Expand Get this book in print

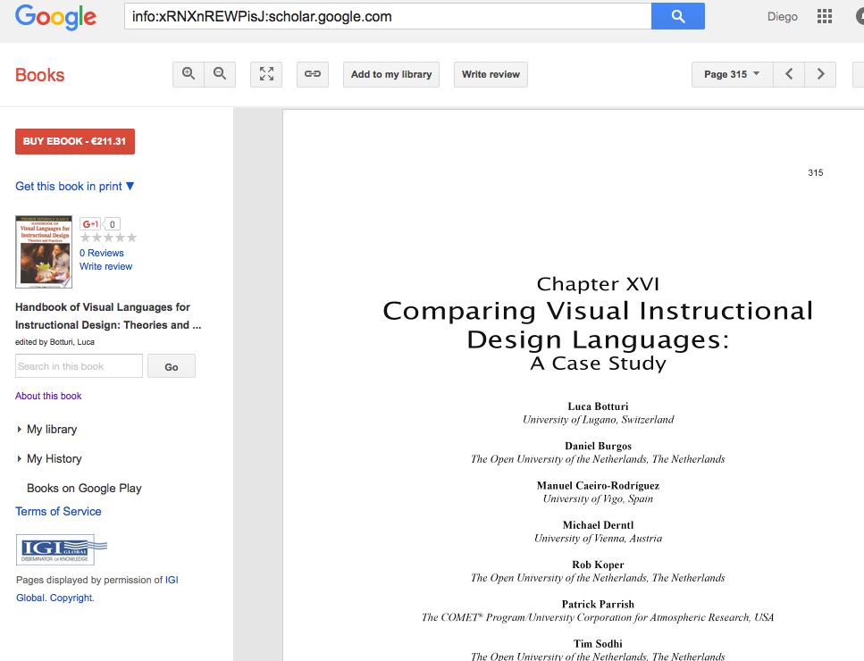75,186
